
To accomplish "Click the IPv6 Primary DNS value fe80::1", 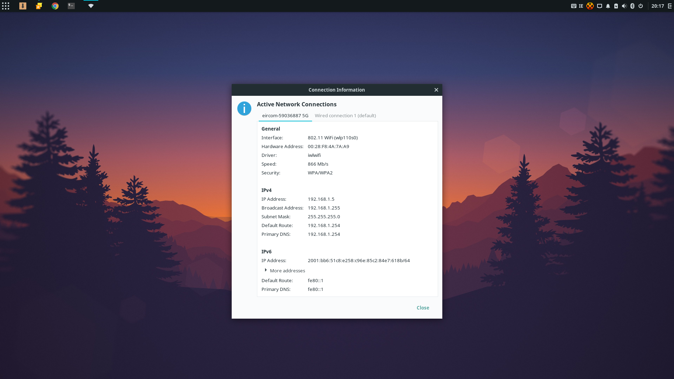I will pos(316,289).
